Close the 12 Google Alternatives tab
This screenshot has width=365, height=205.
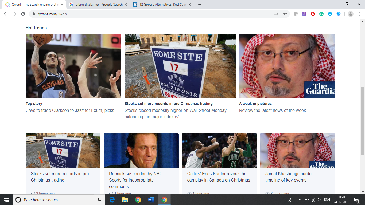[190, 5]
